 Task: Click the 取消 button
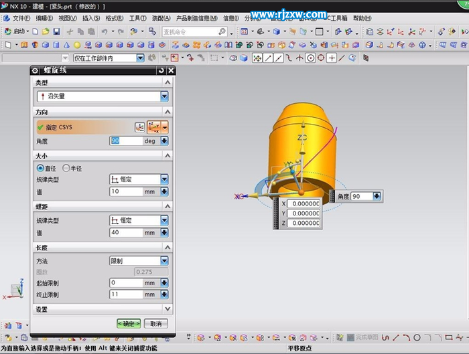click(x=155, y=324)
